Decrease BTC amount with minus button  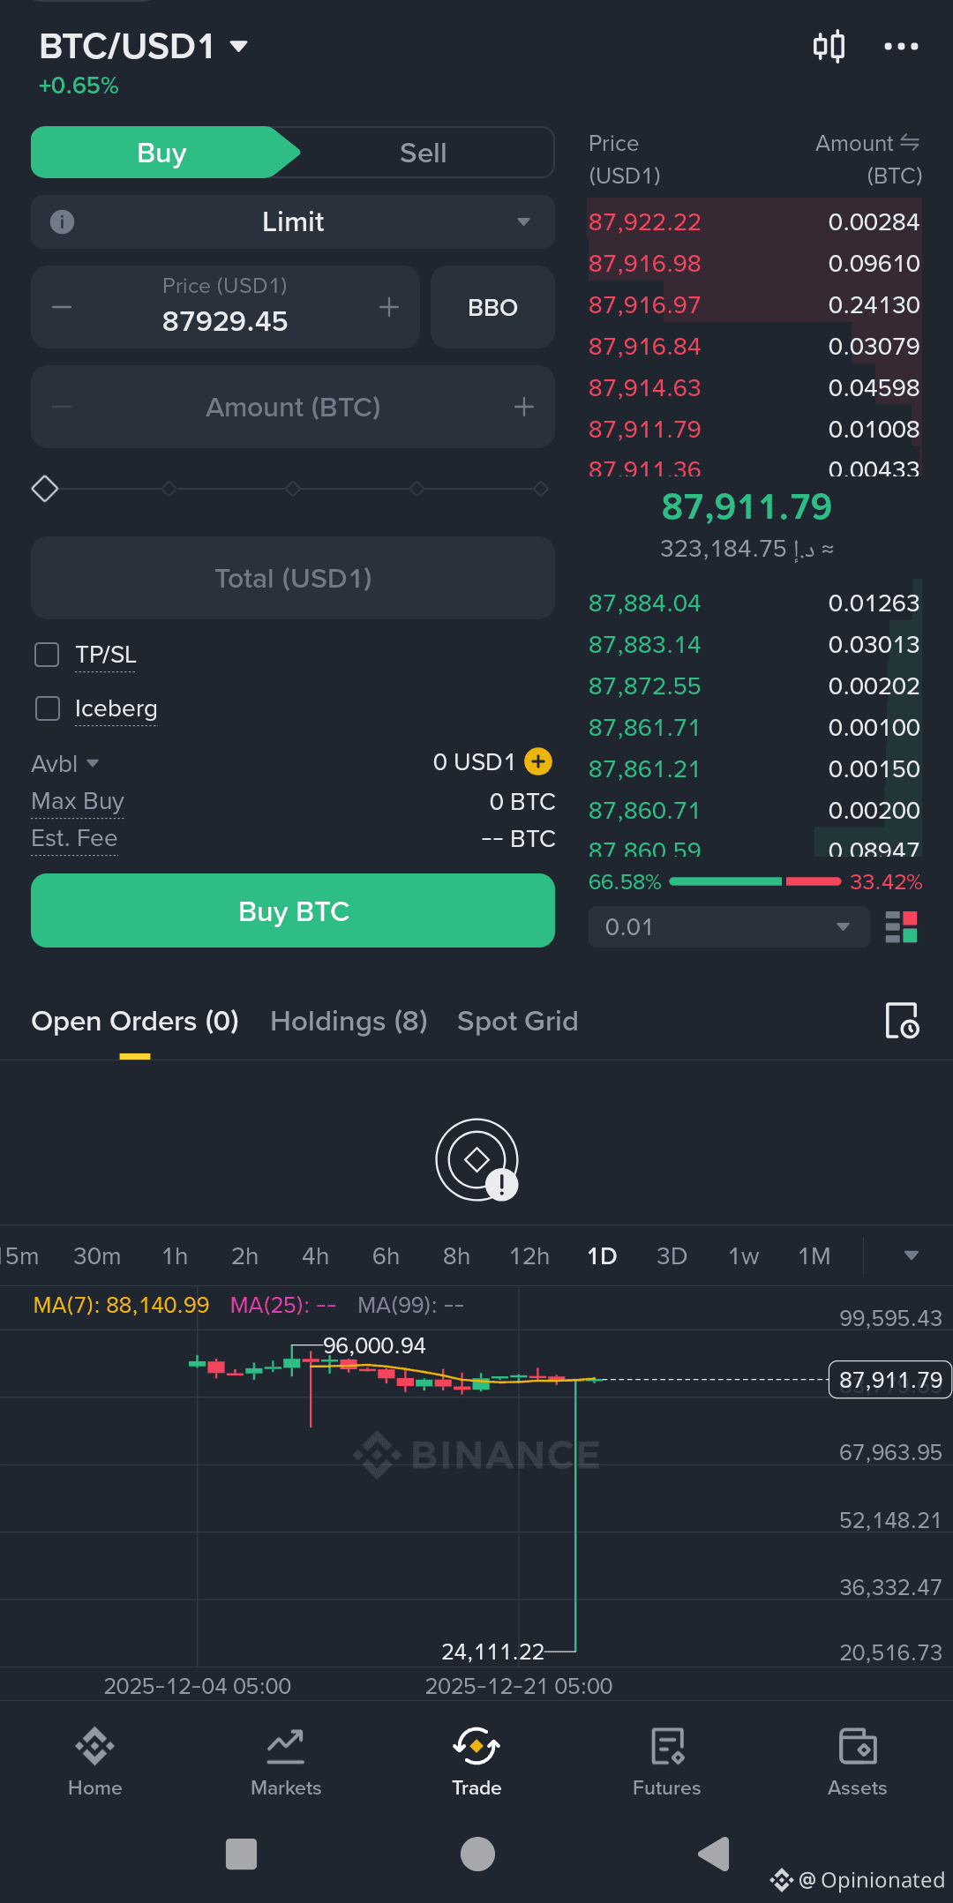pos(62,407)
